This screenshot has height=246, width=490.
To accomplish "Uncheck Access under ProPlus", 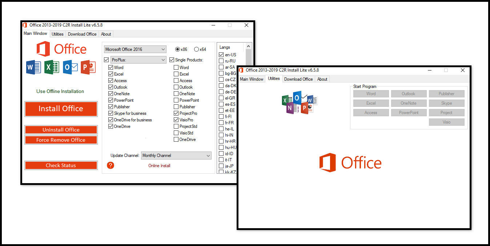I will (111, 81).
